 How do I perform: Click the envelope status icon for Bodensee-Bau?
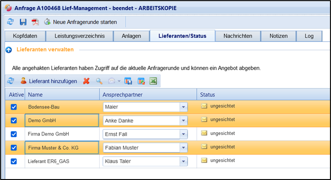click(204, 106)
